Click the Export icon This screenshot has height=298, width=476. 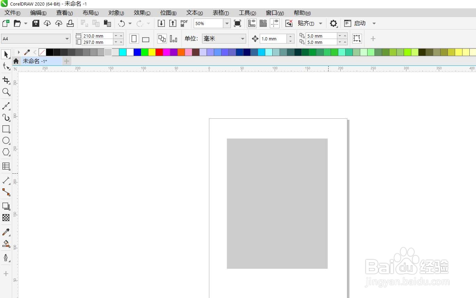[173, 23]
